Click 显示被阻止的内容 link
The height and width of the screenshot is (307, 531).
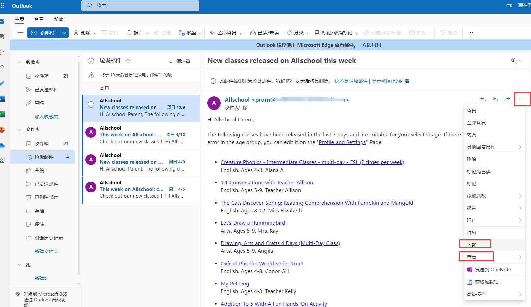click(390, 81)
